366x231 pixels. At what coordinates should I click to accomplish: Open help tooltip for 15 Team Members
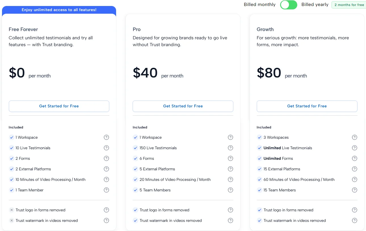click(x=355, y=190)
